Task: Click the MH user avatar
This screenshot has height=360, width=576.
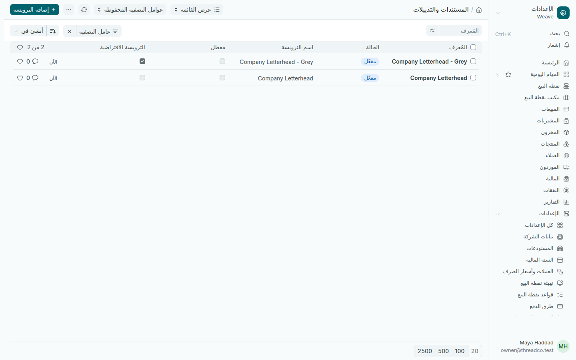Action: coord(563,346)
